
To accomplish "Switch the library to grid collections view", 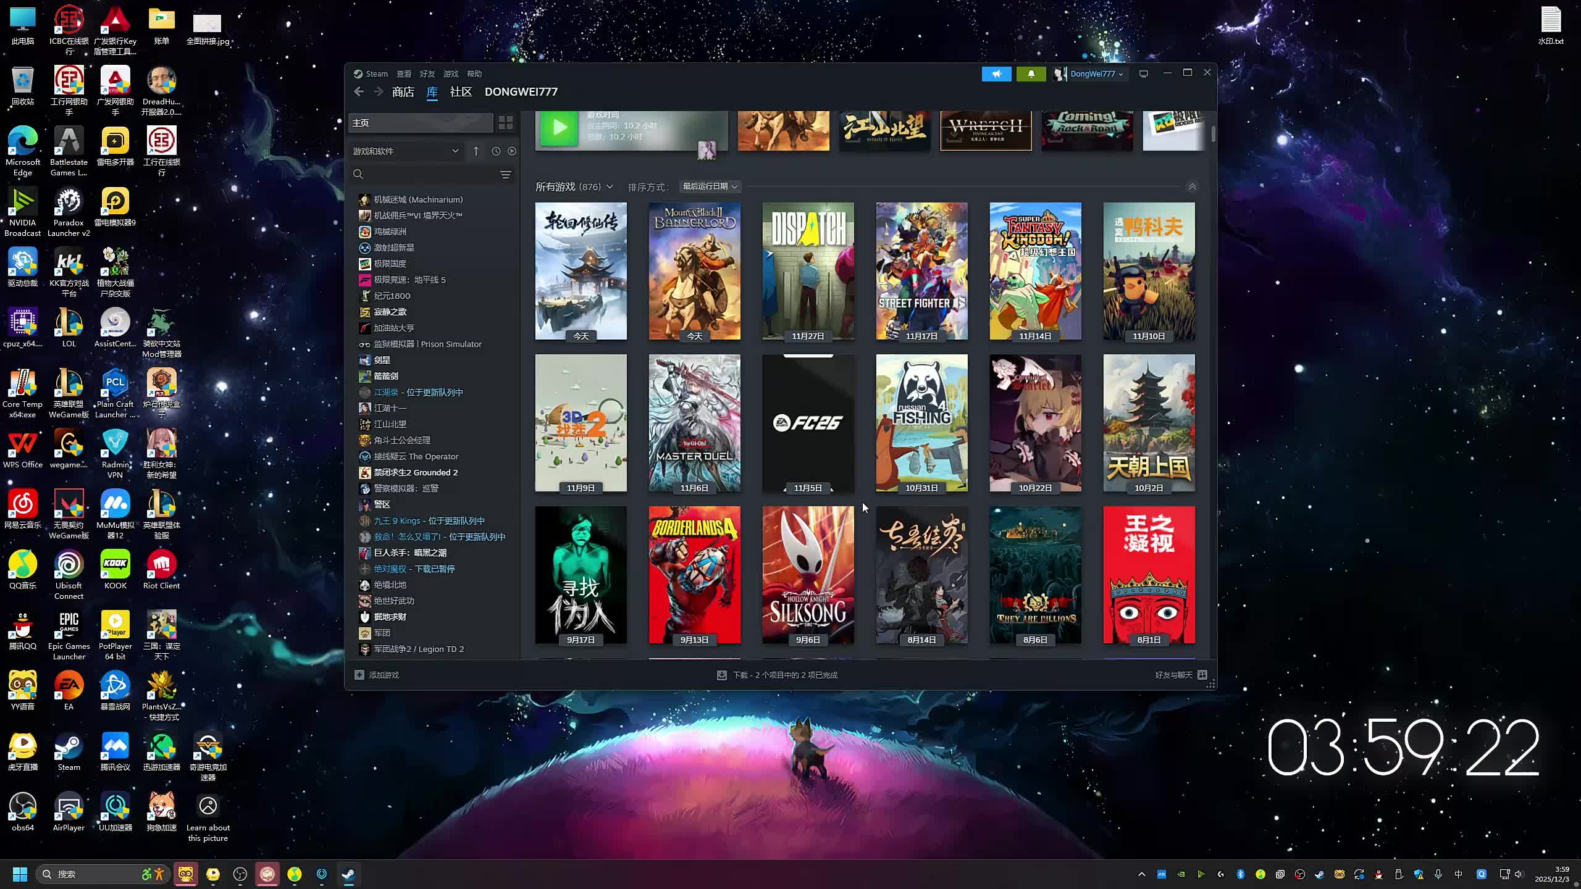I will pos(505,123).
